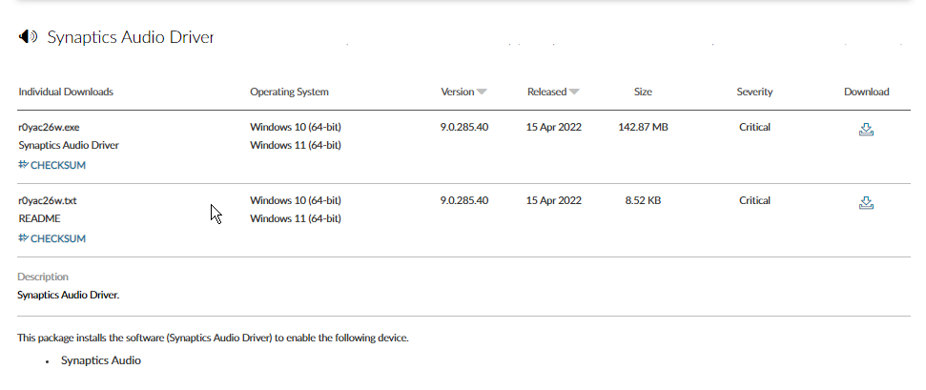This screenshot has width=926, height=390.
Task: Select the Operating System column header
Action: 289,92
